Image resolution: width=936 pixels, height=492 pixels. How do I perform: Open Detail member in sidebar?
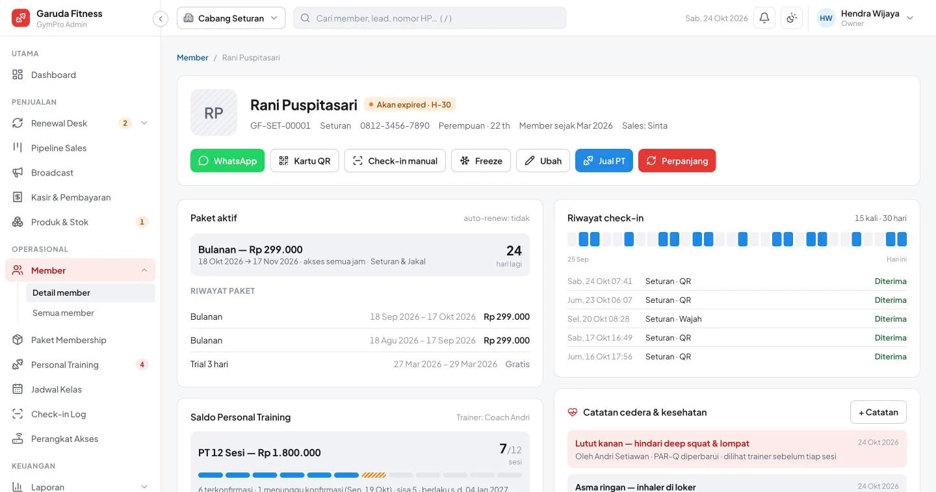(90, 292)
